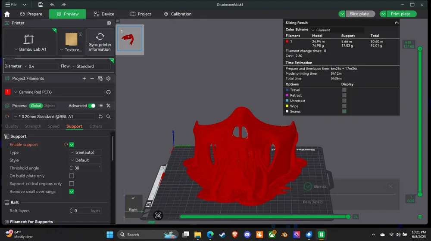Select Objects process scope
Image resolution: width=431 pixels, height=241 pixels.
(x=49, y=106)
